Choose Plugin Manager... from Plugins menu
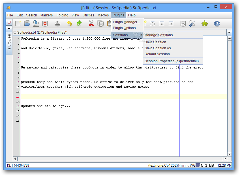Screen dimensions: 240x176 pos(127,22)
